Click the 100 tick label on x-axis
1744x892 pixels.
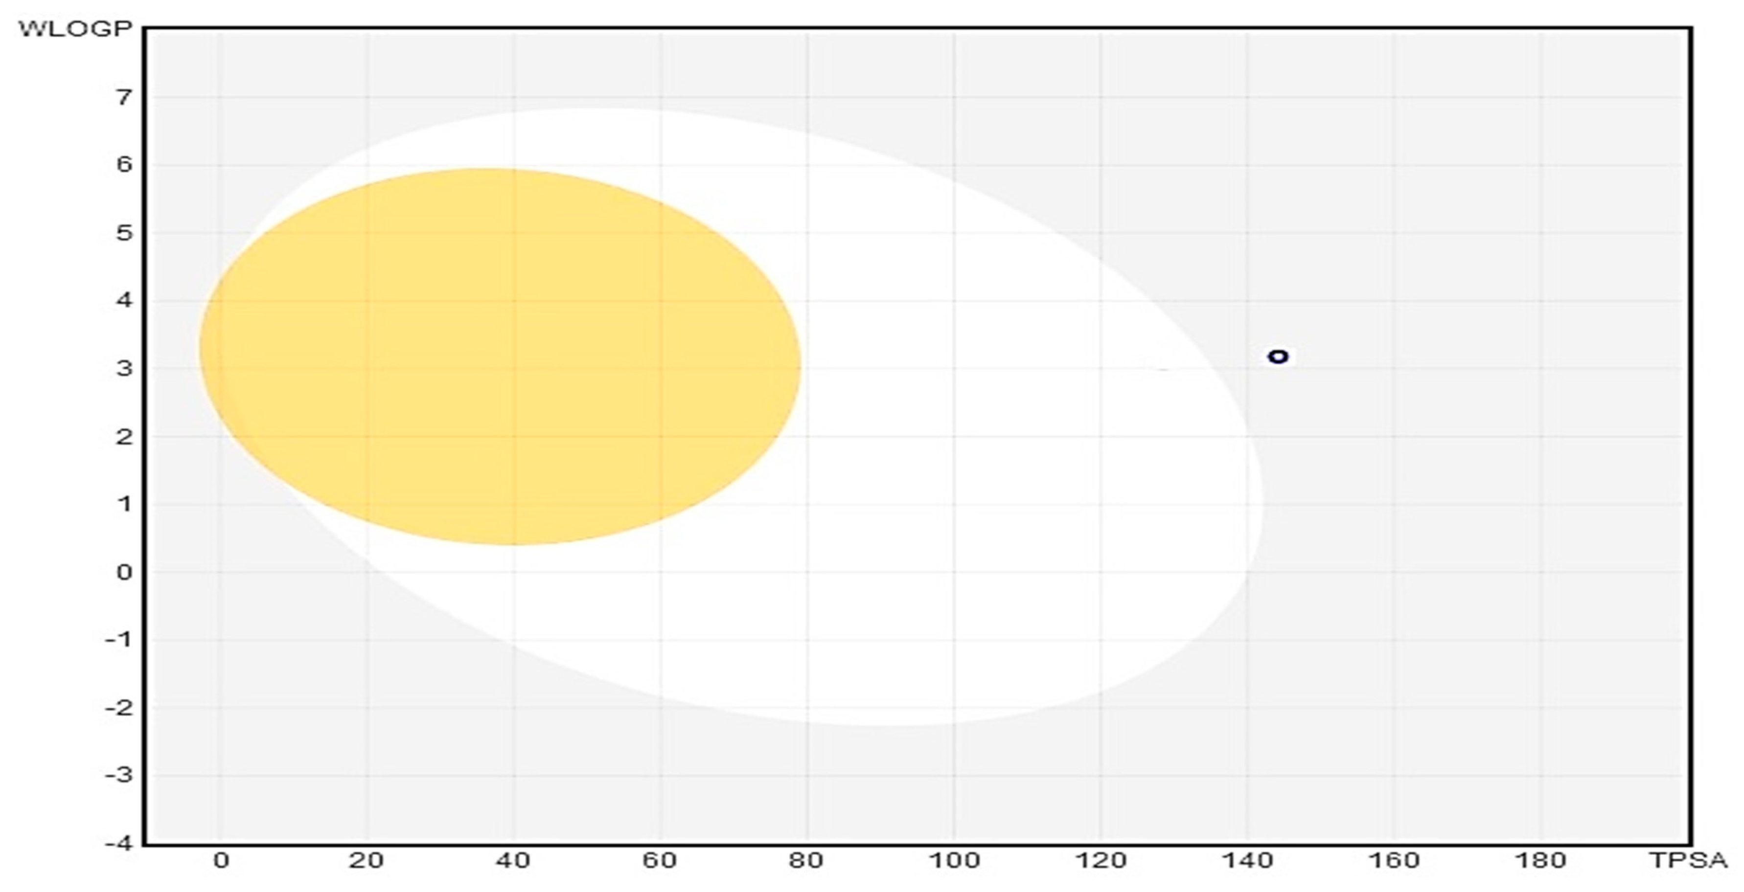(953, 861)
